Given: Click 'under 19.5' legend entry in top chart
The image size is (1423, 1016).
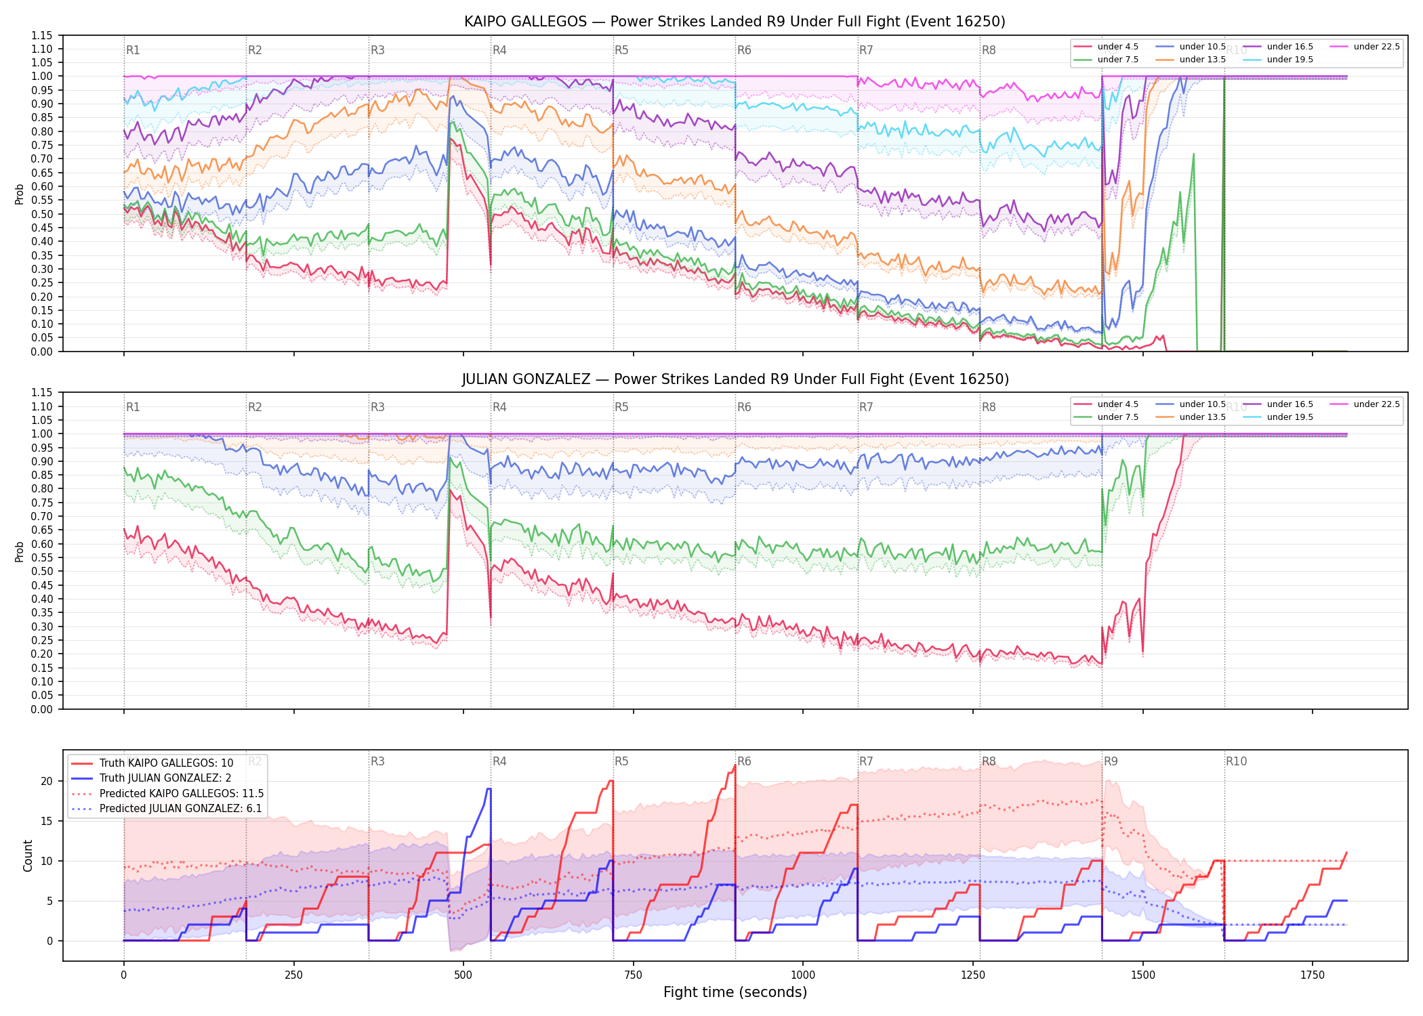Looking at the screenshot, I should click(1278, 60).
